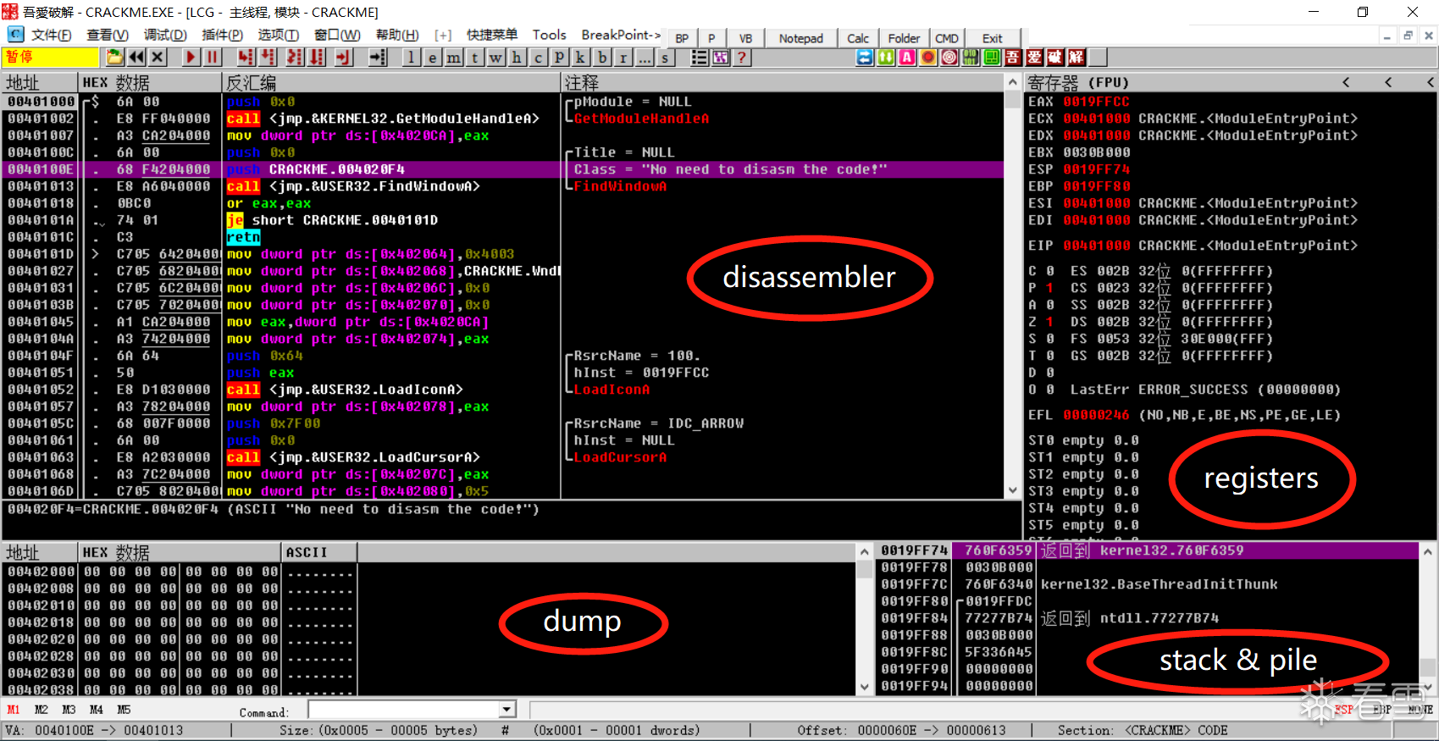Click the Trace Into toolbar icon
The width and height of the screenshot is (1439, 741).
coord(294,58)
